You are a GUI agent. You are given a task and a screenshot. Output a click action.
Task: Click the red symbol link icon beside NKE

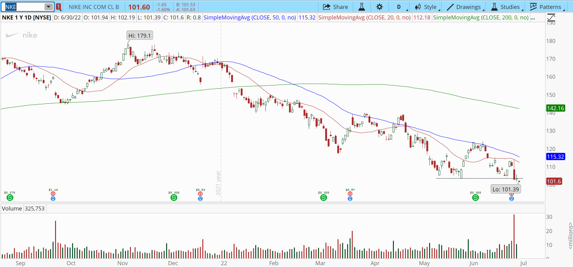pyautogui.click(x=58, y=7)
